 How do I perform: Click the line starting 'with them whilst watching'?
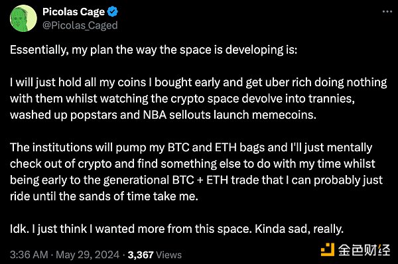[x=182, y=99]
